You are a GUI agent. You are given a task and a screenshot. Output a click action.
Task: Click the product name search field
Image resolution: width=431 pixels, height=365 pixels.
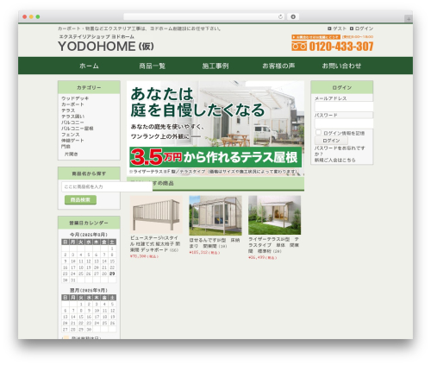107,186
